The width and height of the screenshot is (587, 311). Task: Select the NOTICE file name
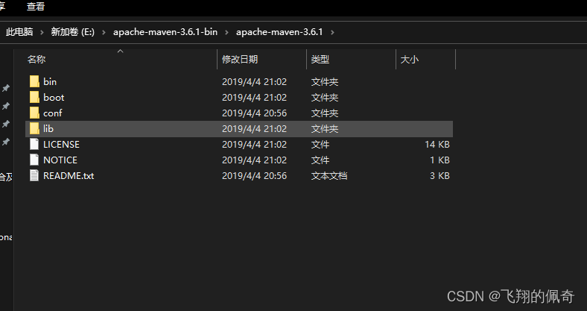point(60,160)
